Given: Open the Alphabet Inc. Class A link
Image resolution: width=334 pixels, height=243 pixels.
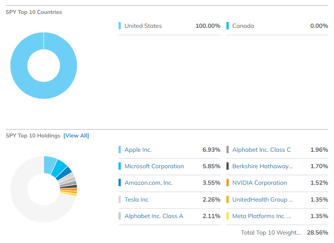Looking at the screenshot, I should [x=154, y=216].
